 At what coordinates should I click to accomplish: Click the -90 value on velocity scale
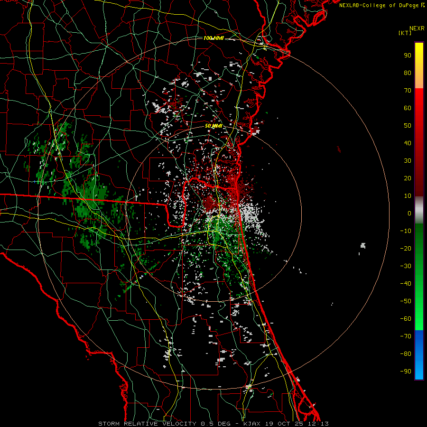[406, 371]
